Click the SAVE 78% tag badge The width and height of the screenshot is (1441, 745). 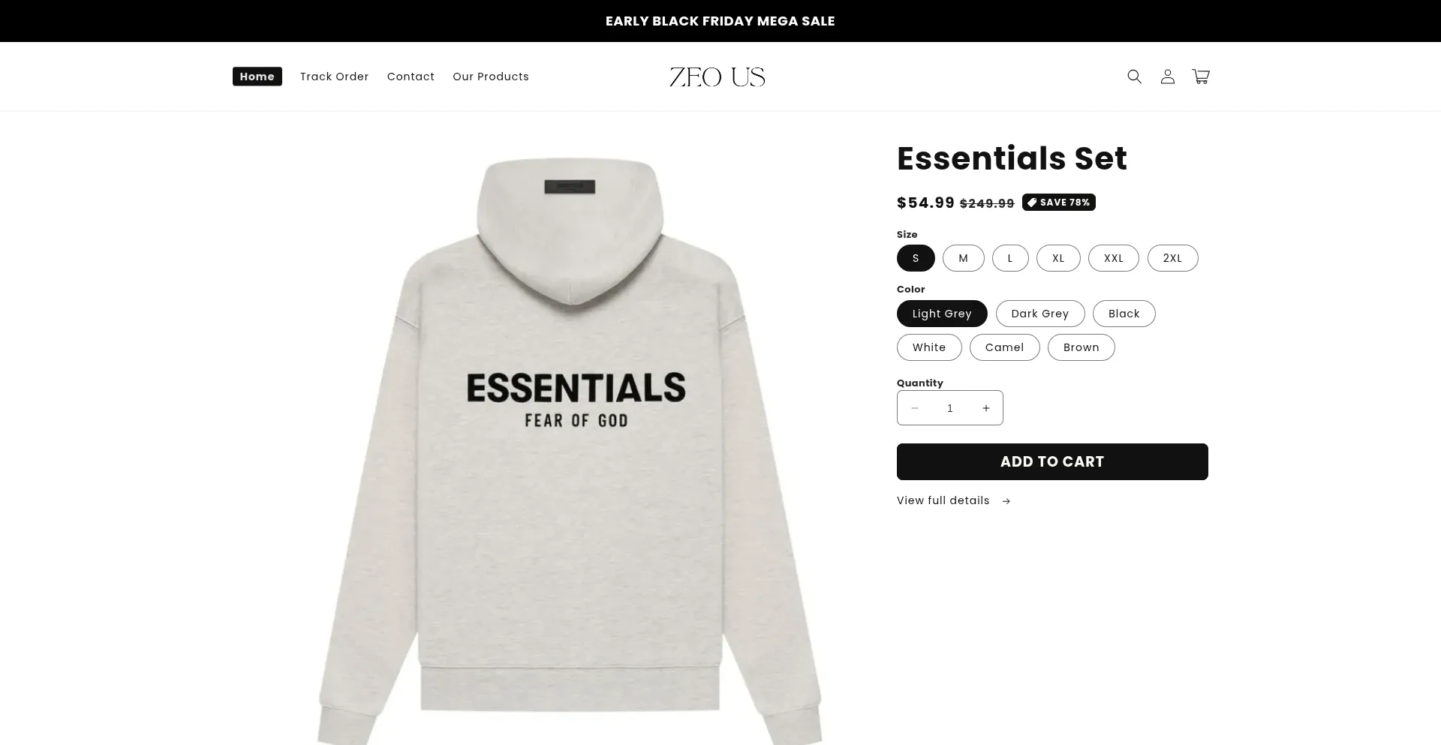[1058, 202]
